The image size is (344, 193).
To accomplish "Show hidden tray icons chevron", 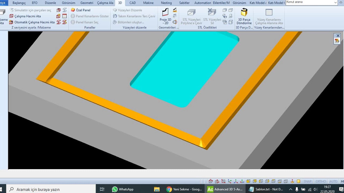I will (x=291, y=189).
